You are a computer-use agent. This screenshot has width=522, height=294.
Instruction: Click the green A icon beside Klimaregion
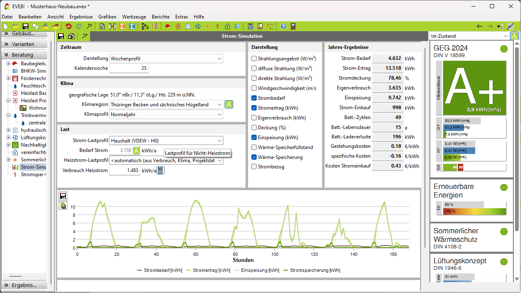pyautogui.click(x=229, y=104)
